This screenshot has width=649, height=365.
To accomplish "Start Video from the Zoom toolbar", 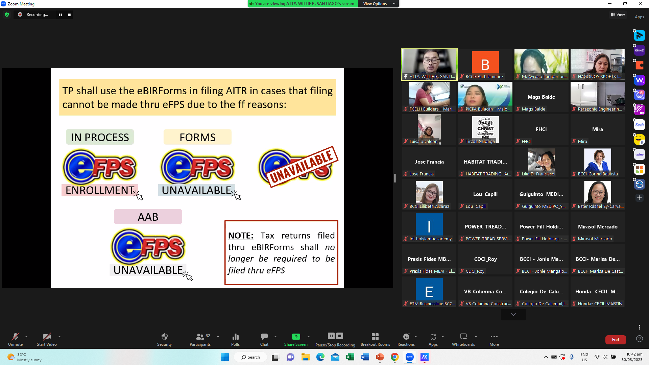I will coord(47,339).
